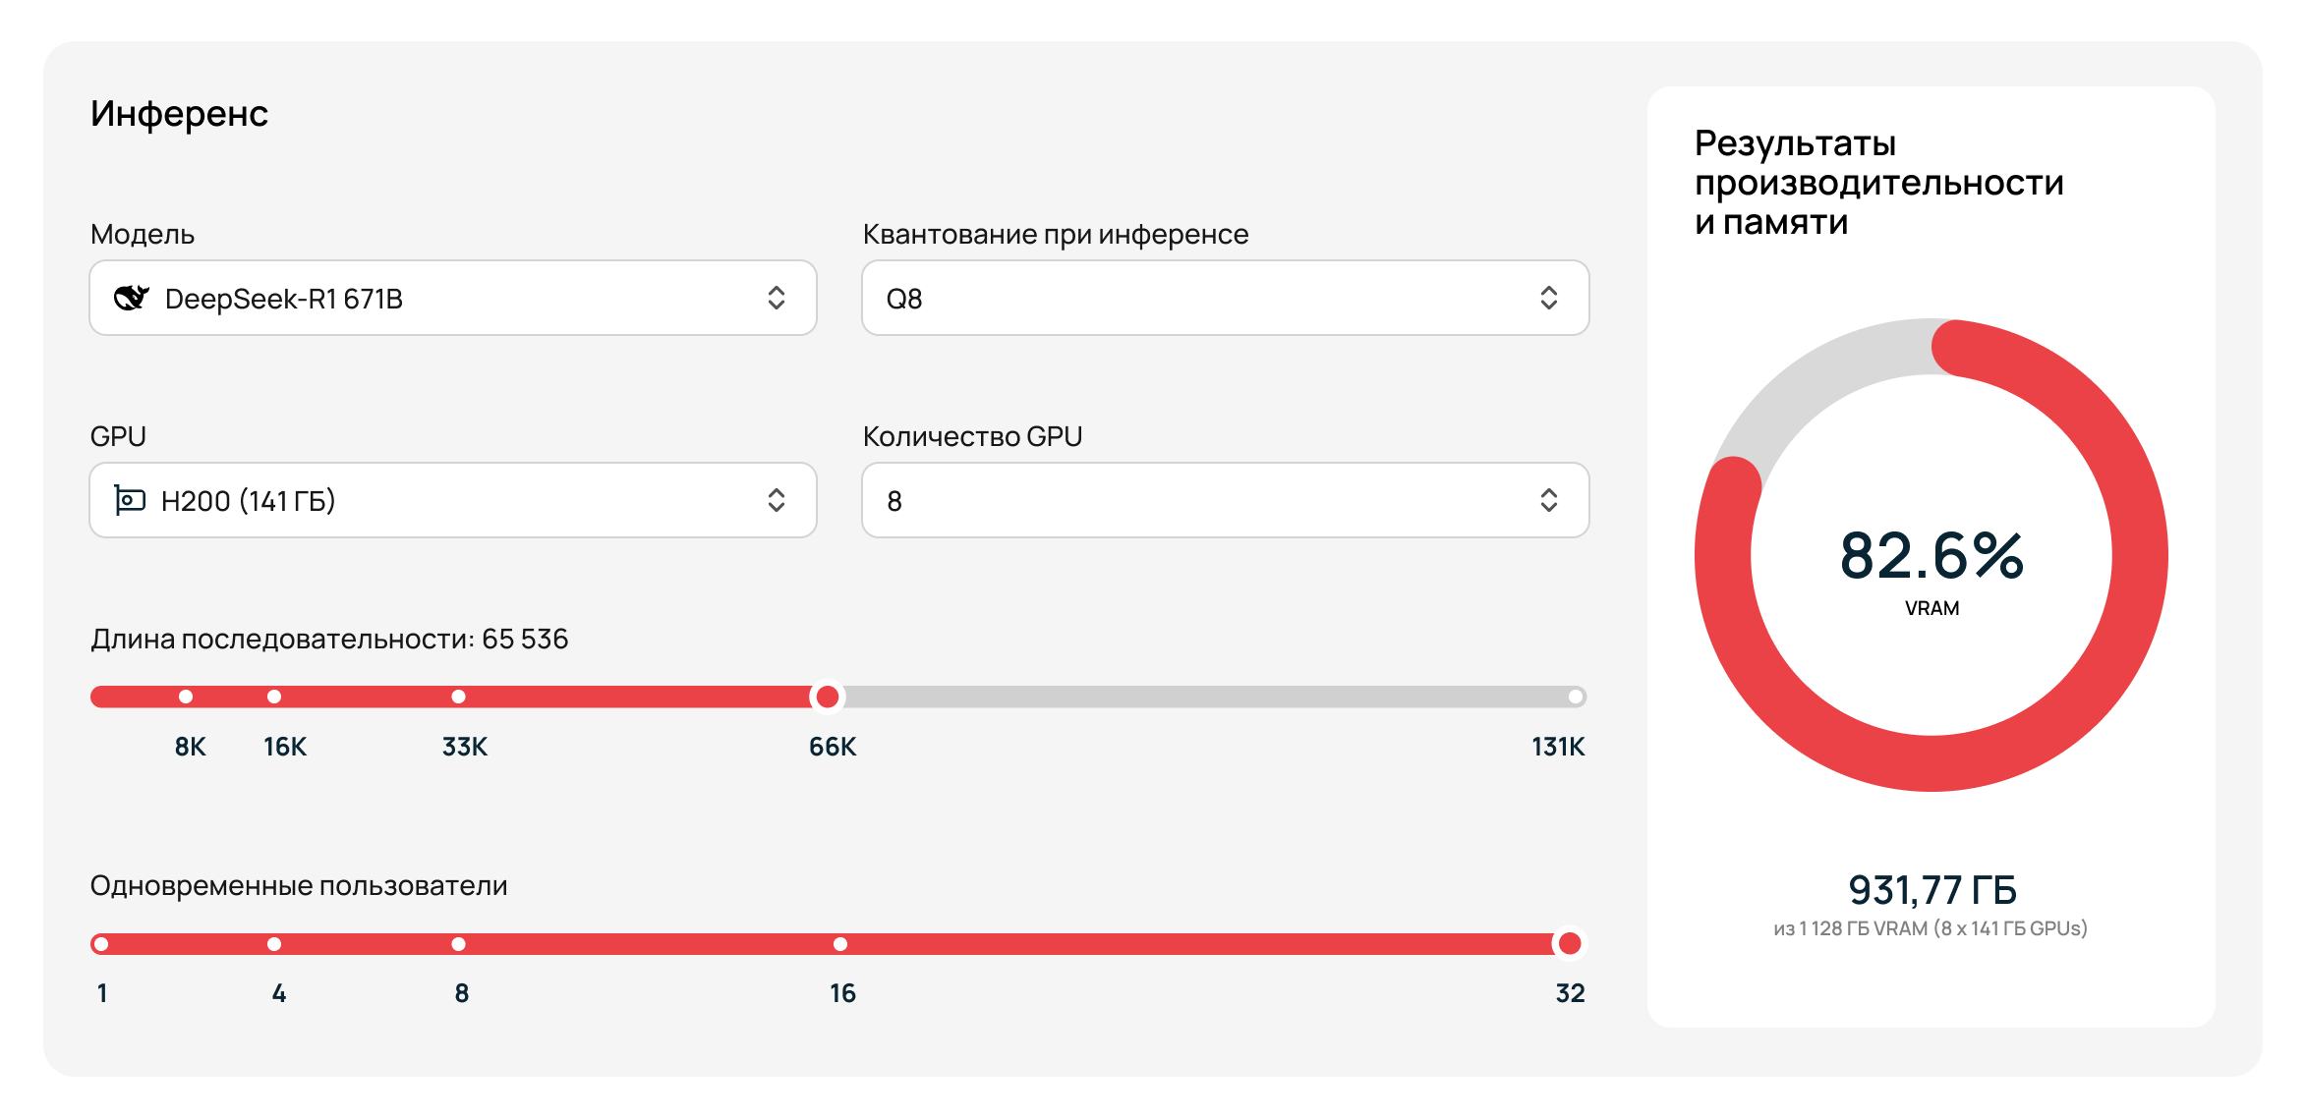Set sequence length slider to 131K end stop
2306x1118 pixels.
(x=1576, y=697)
